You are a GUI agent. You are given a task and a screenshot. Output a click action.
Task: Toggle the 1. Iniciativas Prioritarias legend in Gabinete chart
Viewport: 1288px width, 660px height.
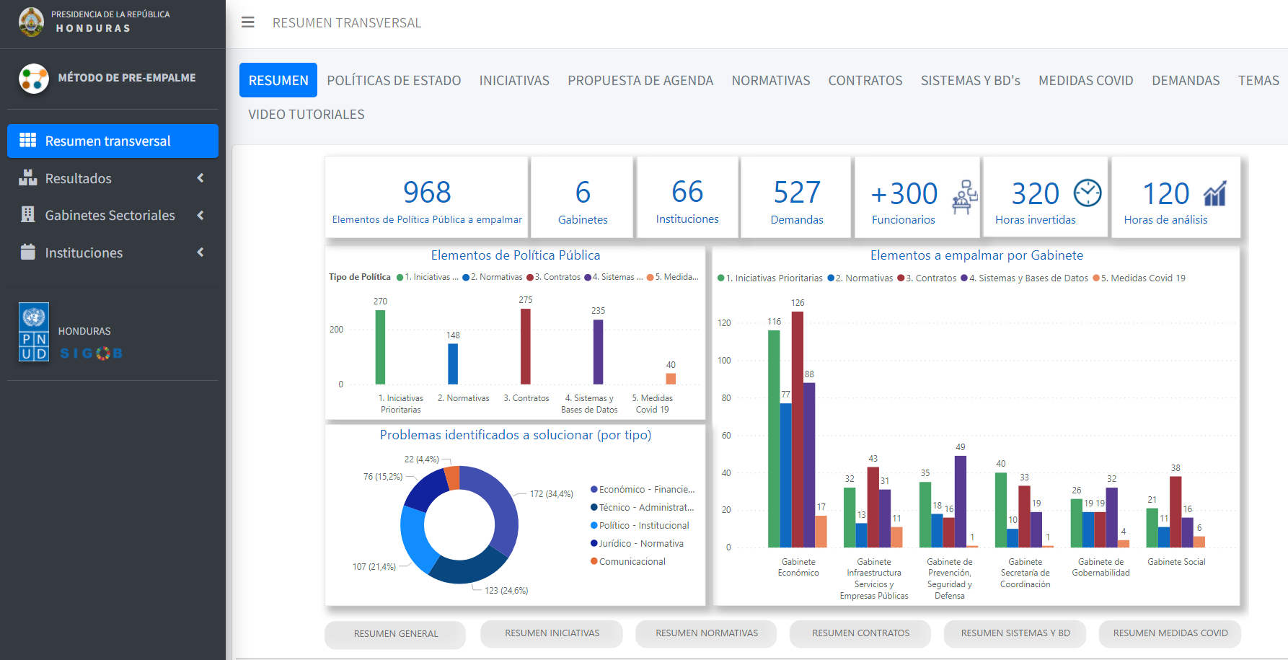click(770, 278)
